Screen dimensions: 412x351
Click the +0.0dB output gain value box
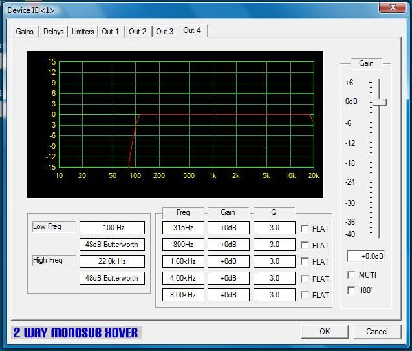(x=366, y=256)
